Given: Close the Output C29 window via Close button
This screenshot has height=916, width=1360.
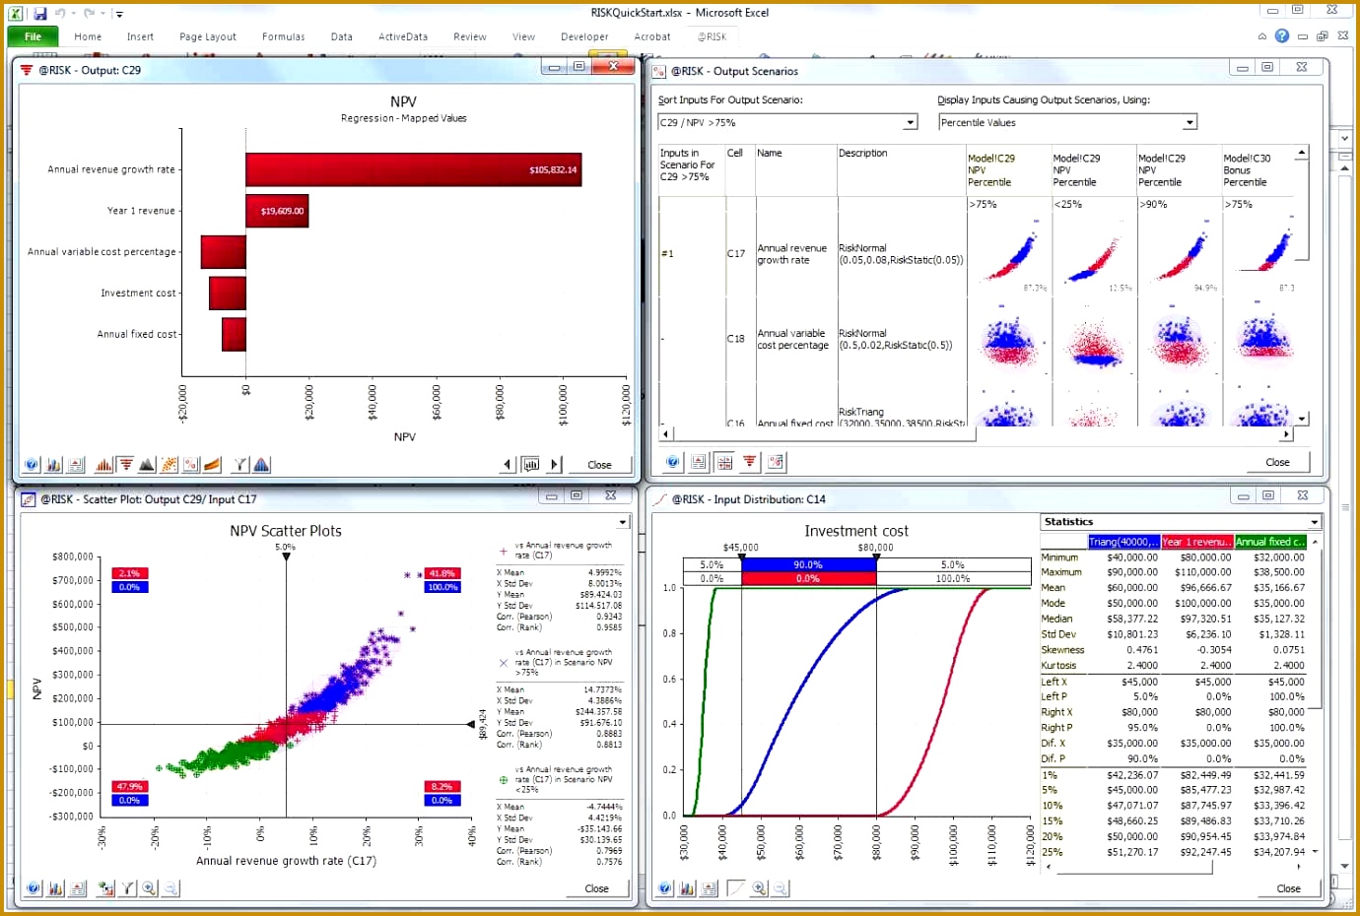Looking at the screenshot, I should 599,465.
